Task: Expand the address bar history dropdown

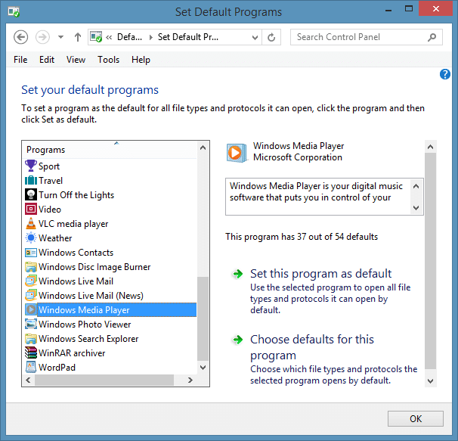Action: click(255, 37)
